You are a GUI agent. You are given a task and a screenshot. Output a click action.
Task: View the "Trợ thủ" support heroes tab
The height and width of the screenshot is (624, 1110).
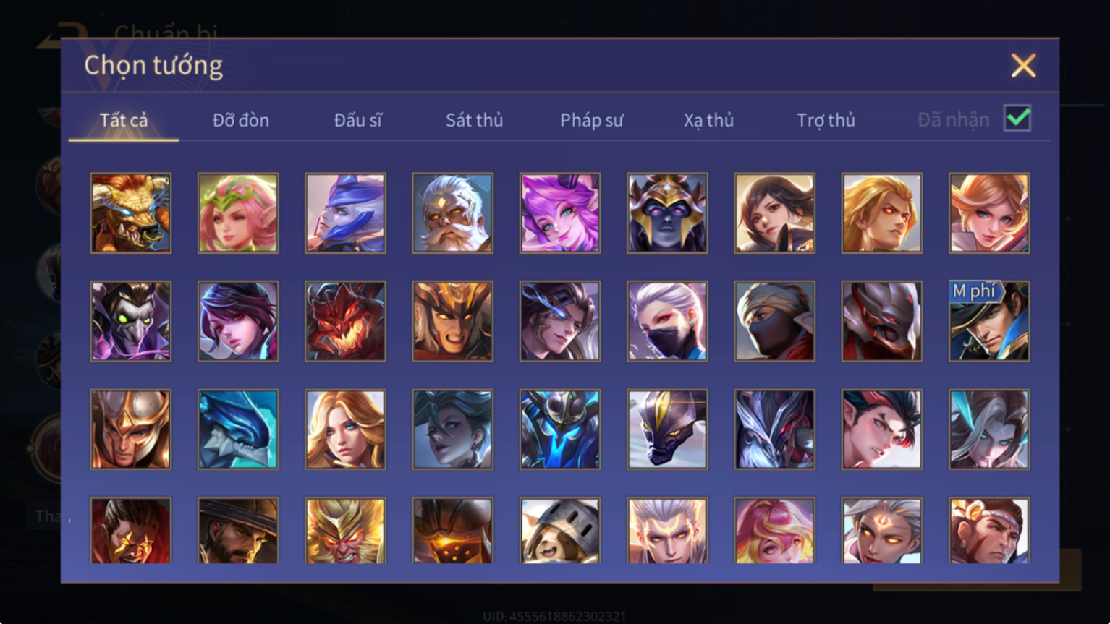pyautogui.click(x=826, y=120)
